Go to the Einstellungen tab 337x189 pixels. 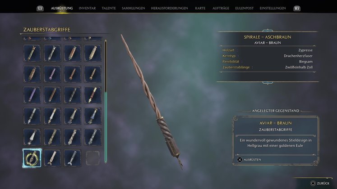click(273, 8)
